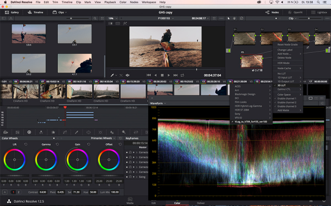
Task: Open the Motion Effects palette icon
Action: pos(53,132)
